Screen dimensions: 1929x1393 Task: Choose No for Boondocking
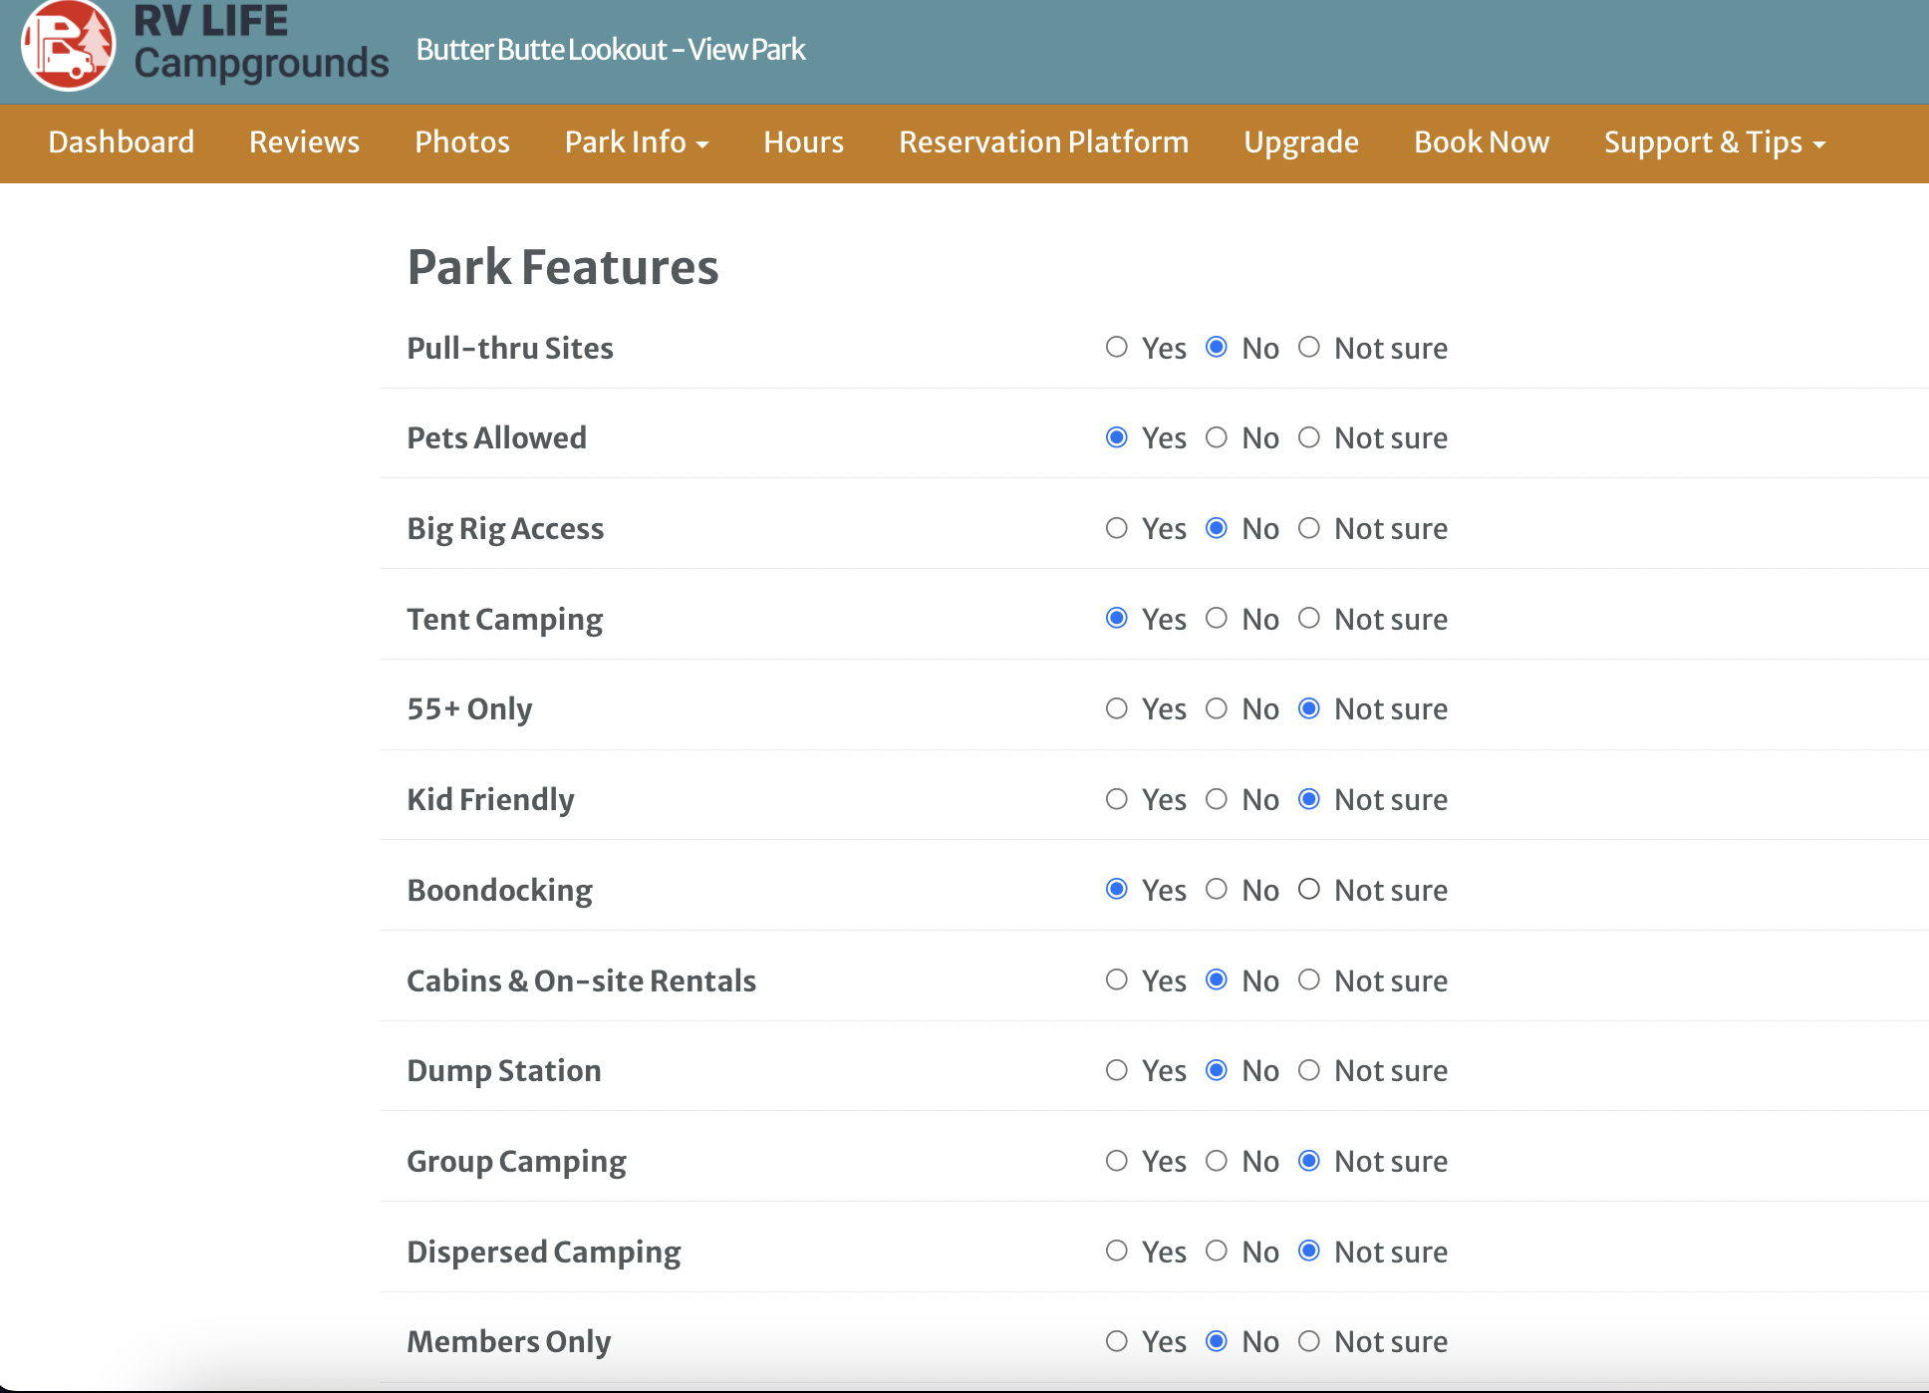[x=1217, y=890]
